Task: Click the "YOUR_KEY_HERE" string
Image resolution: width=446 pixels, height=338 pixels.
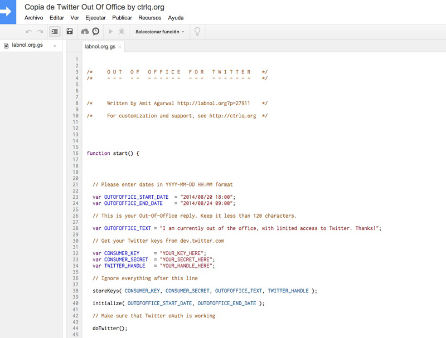Action: [182, 253]
